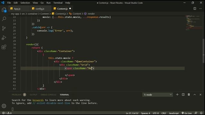Open the Selection menu
The image size is (205, 115).
point(25,3)
